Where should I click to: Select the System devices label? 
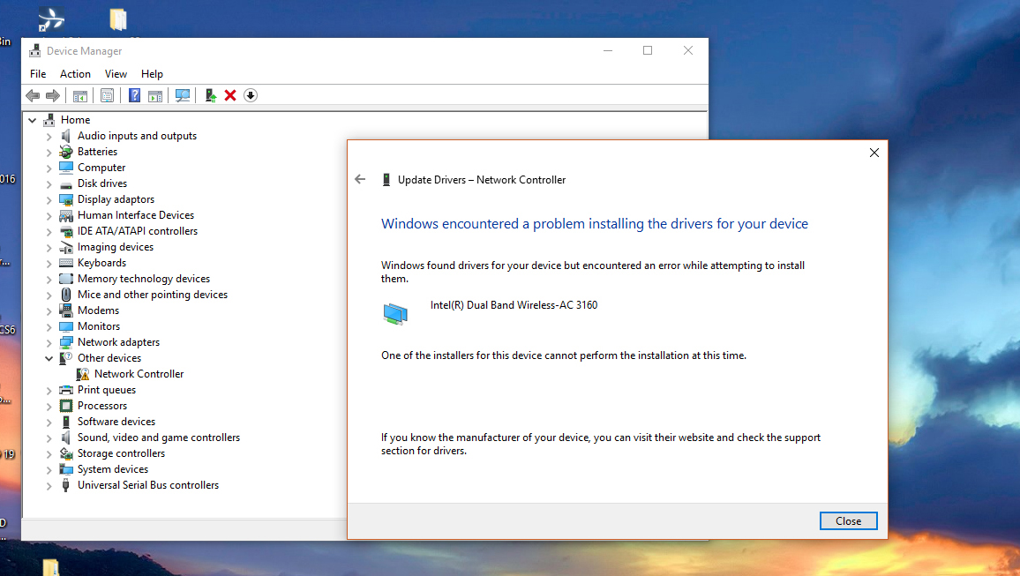coord(113,468)
